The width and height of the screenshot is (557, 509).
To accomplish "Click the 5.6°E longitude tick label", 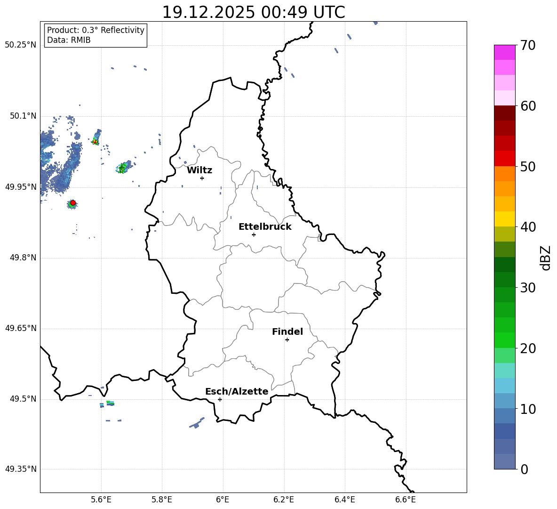I will (101, 500).
